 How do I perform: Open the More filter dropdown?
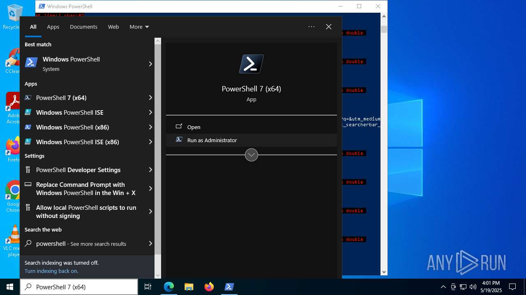coord(139,27)
